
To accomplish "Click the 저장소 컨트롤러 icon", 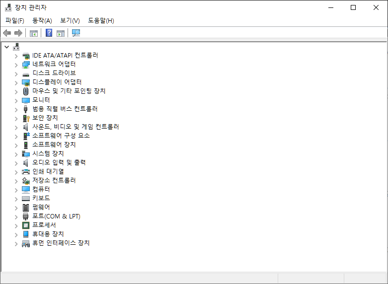I will [26, 181].
